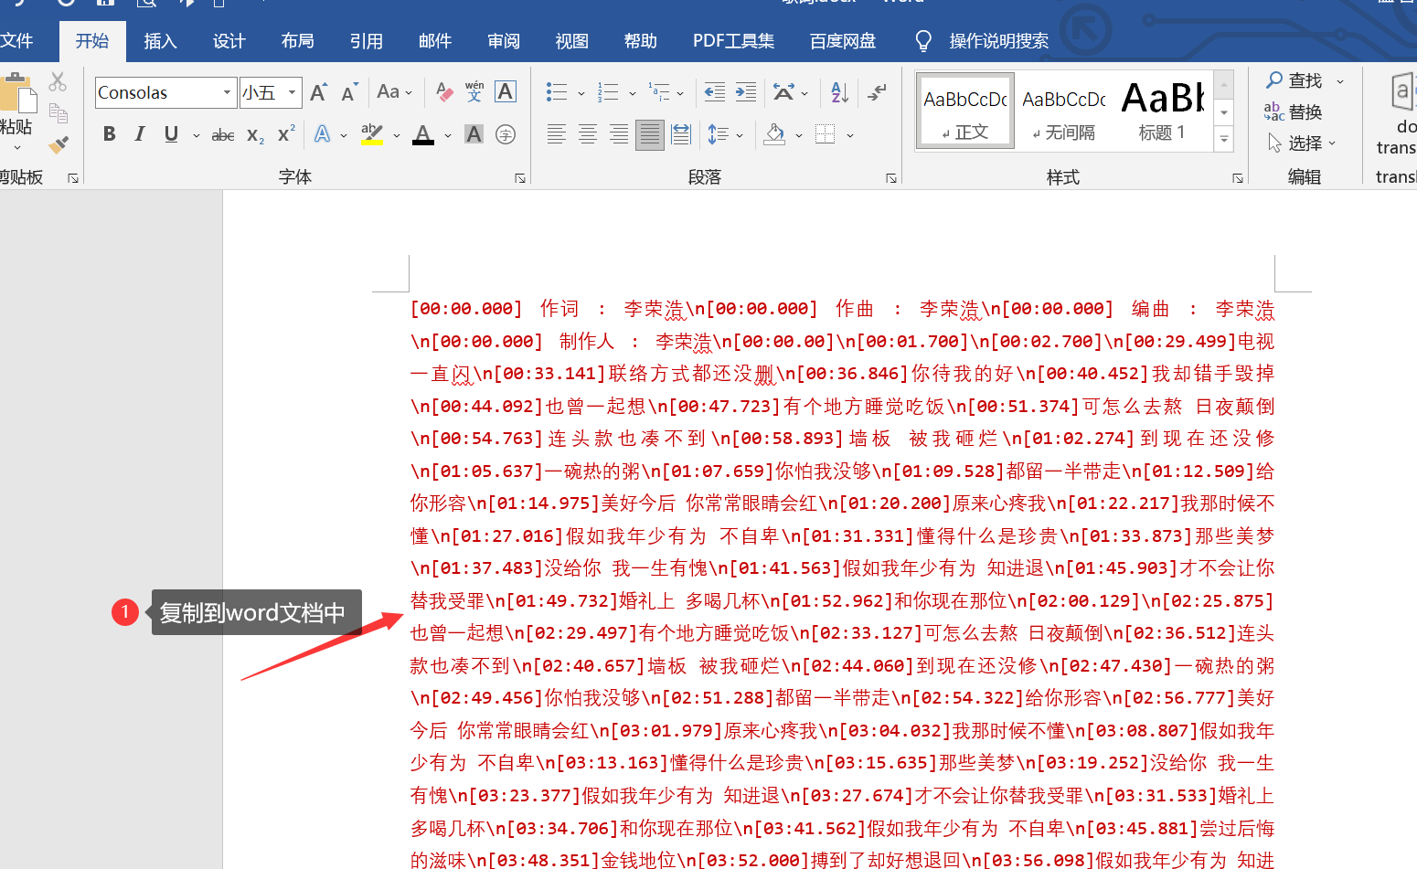Screen dimensions: 1417x869
Task: Click the 查找 find button
Action: [1294, 80]
